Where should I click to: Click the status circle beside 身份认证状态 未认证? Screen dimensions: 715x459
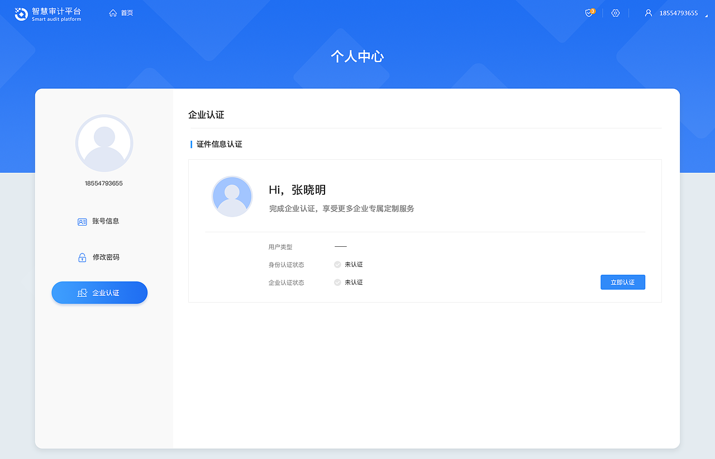point(337,264)
